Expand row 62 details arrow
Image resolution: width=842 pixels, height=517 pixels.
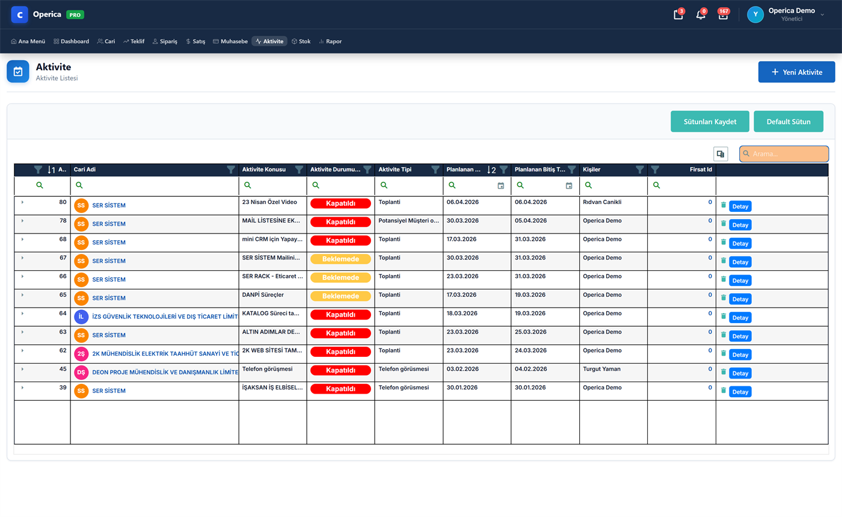pos(22,350)
